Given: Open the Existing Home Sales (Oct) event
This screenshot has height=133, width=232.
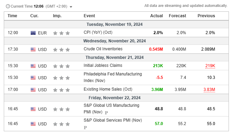Looking at the screenshot, I should [108, 89].
